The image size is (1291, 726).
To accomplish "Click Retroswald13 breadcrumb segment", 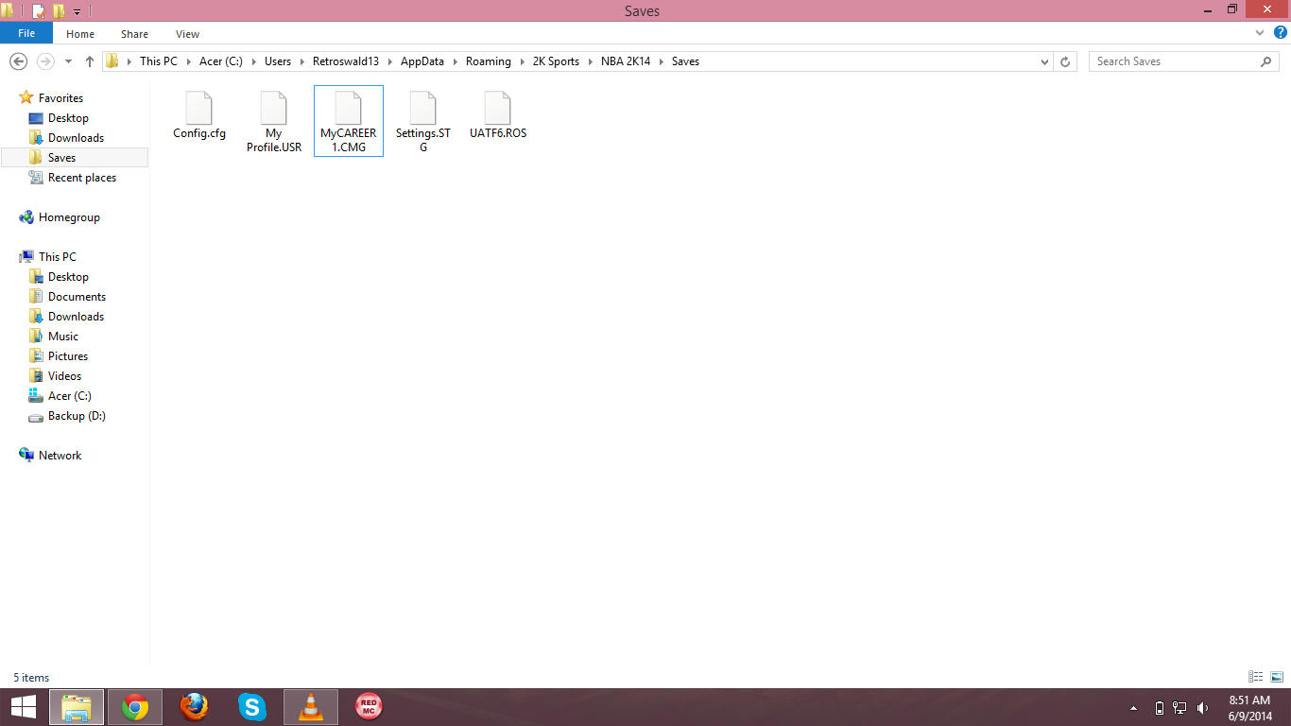I will pyautogui.click(x=345, y=61).
